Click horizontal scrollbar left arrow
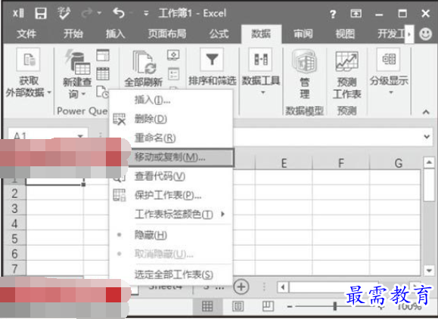438x319 pixels. tap(283, 287)
